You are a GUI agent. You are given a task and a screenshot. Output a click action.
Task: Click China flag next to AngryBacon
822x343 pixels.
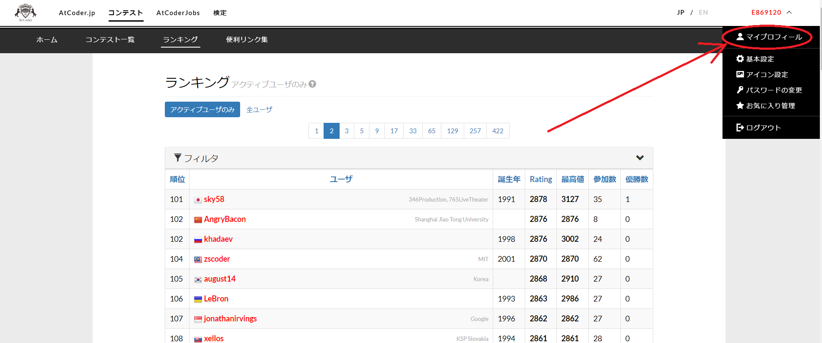pyautogui.click(x=198, y=220)
